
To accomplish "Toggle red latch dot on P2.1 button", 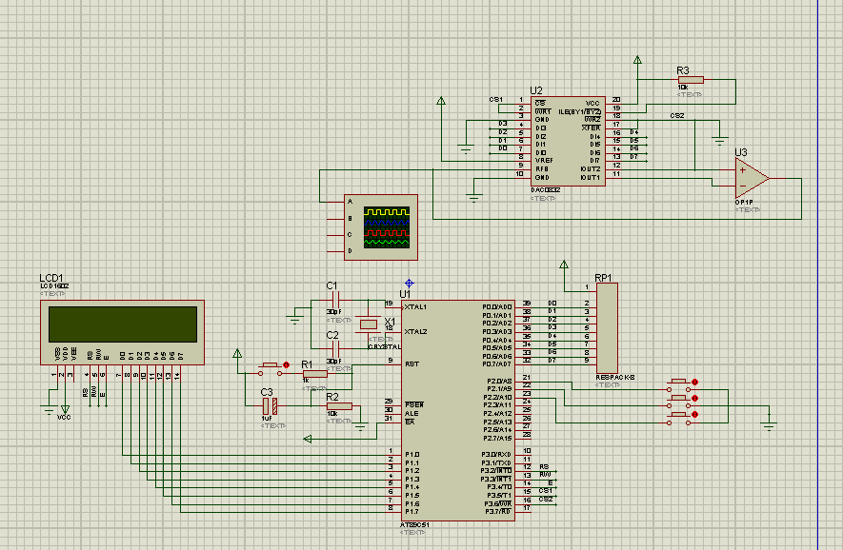I will tap(694, 398).
